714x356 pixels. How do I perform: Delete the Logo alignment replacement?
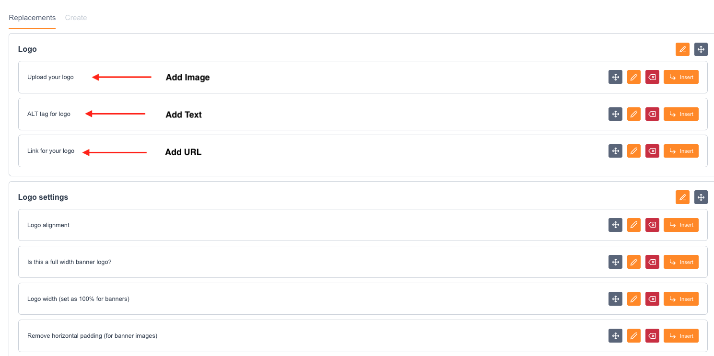click(652, 225)
